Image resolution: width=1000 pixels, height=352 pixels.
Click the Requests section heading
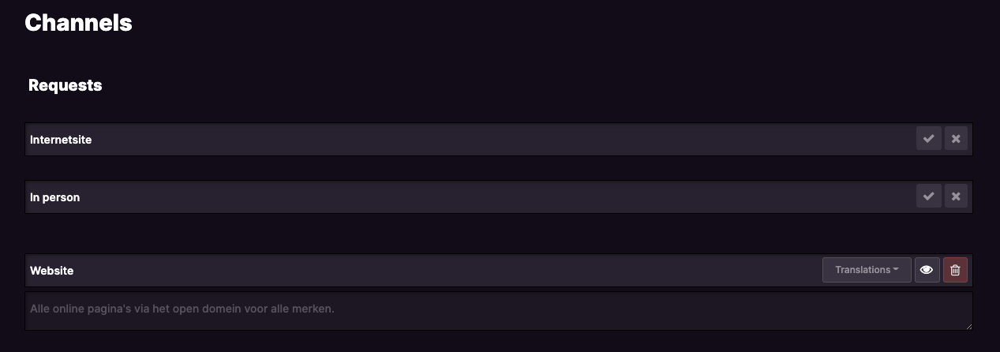[66, 85]
